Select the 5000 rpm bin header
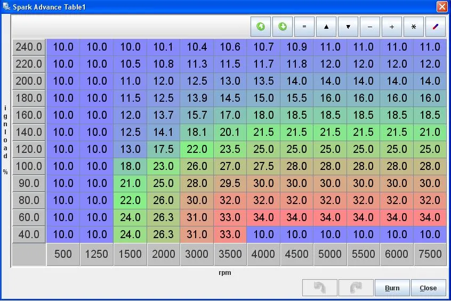The image size is (451, 301). tap(330, 254)
